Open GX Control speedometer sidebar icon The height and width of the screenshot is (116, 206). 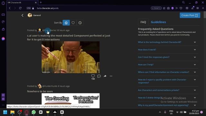[x=3, y=22]
